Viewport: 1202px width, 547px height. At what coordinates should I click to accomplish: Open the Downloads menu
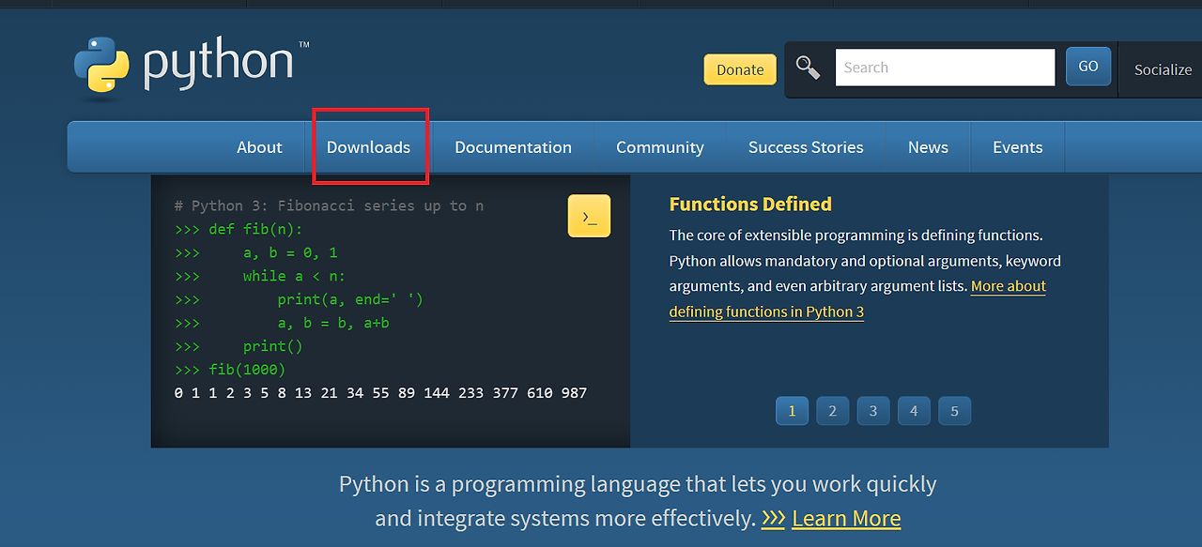point(368,147)
